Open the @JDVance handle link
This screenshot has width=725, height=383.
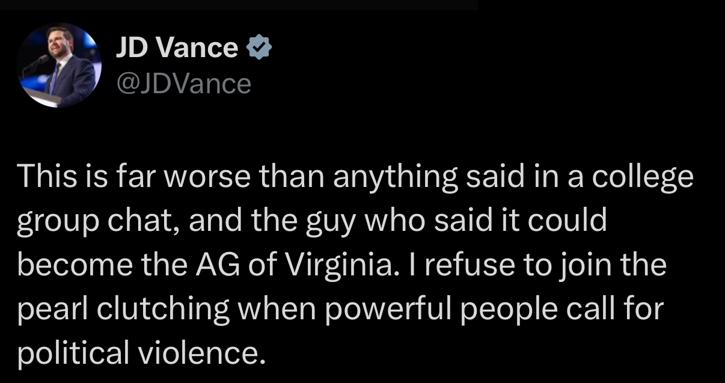pos(183,83)
